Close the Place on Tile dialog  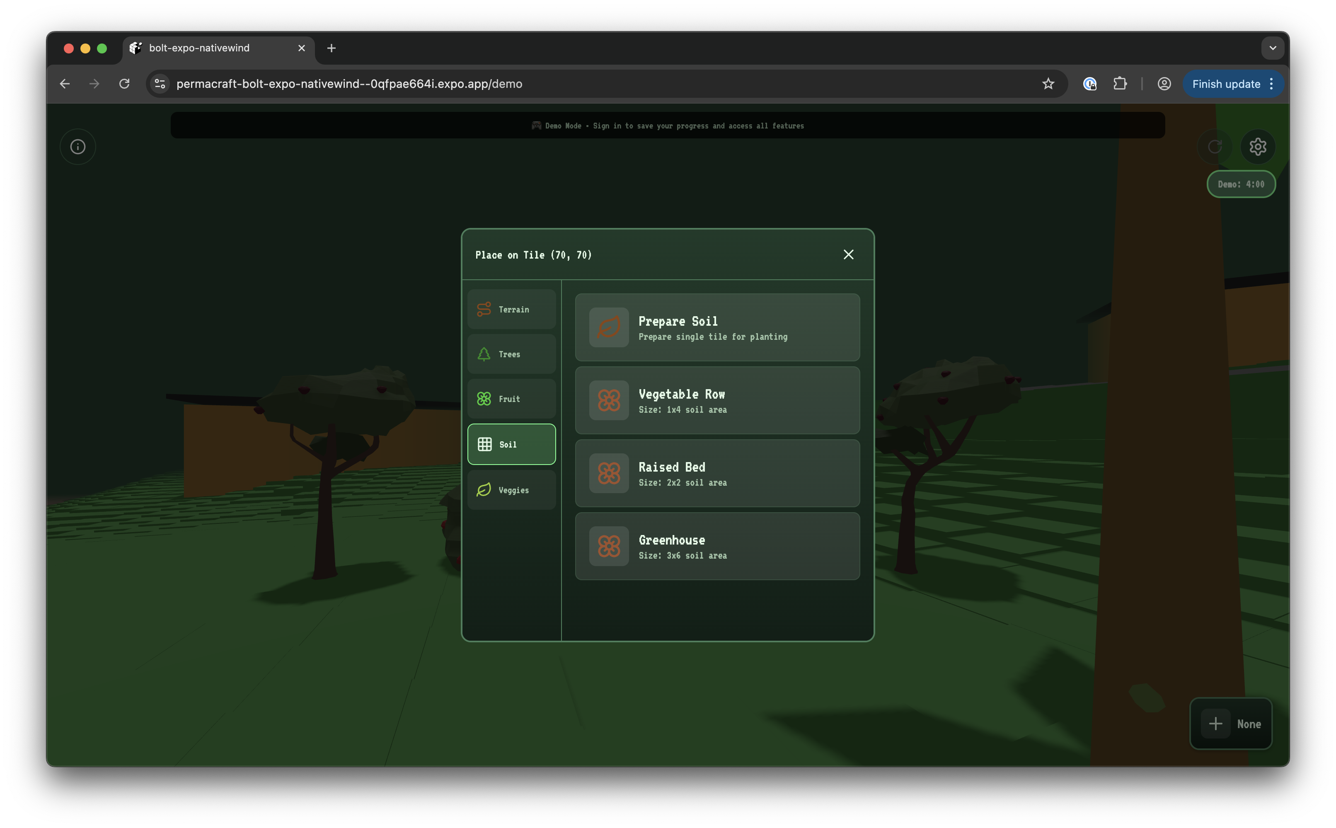848,254
